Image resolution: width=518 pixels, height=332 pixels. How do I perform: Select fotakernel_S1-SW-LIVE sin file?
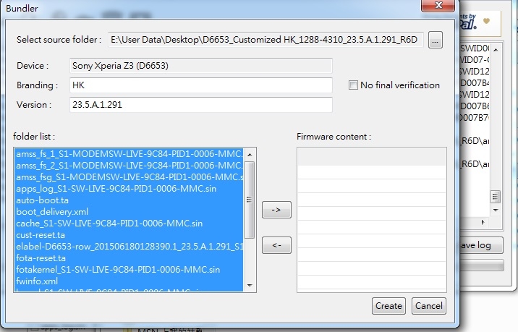(x=129, y=270)
